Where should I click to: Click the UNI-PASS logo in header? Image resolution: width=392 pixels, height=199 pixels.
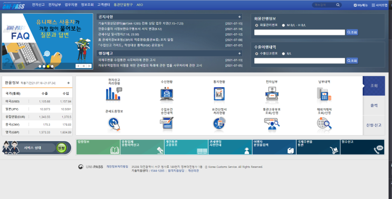click(14, 5)
